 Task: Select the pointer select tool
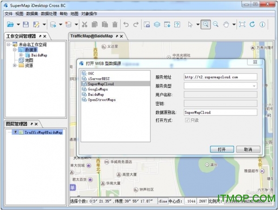[x=190, y=25]
